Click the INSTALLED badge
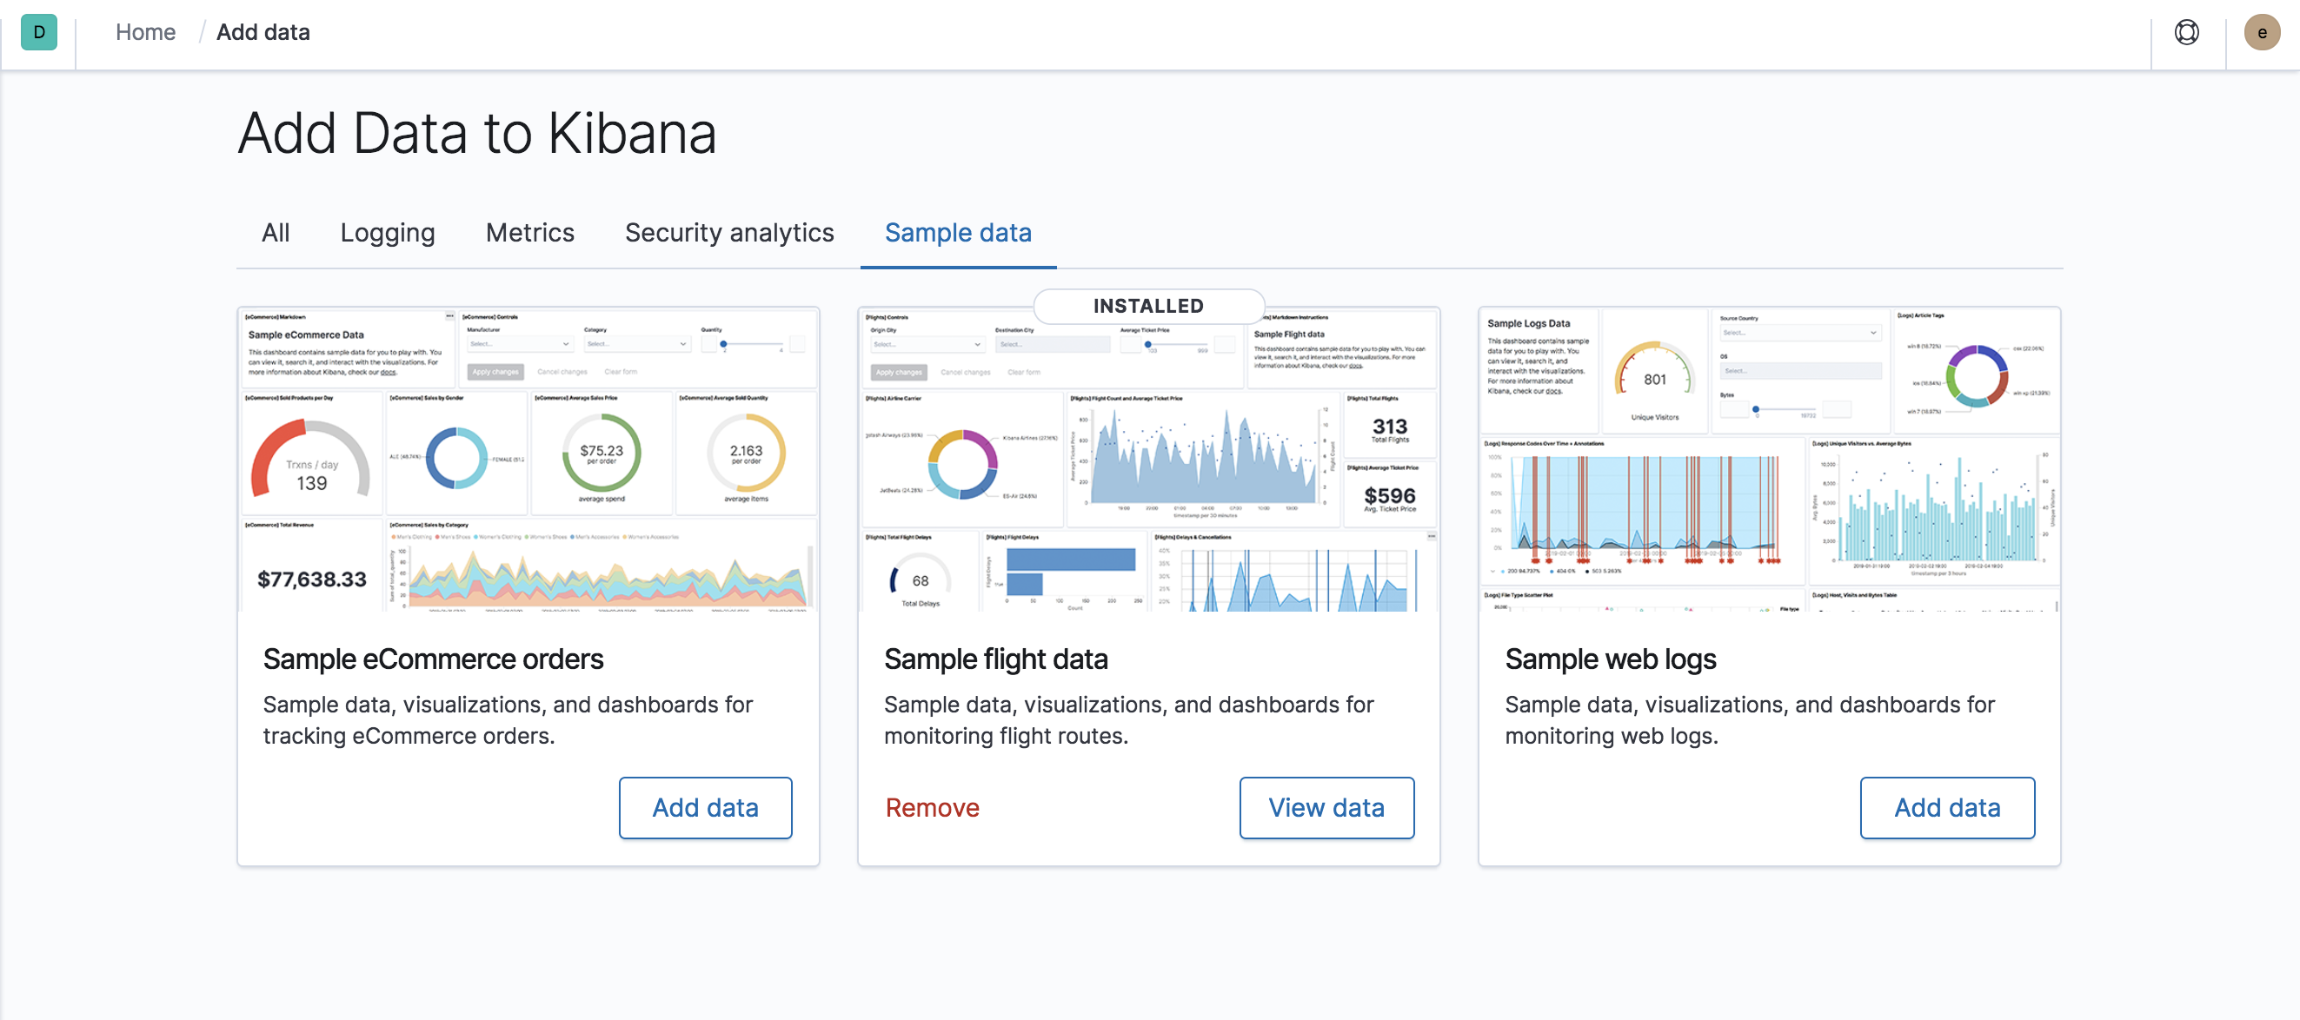This screenshot has width=2300, height=1020. 1147,305
